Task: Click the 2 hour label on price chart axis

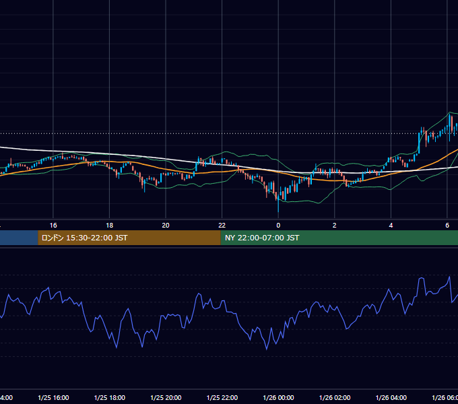Action: tap(335, 226)
